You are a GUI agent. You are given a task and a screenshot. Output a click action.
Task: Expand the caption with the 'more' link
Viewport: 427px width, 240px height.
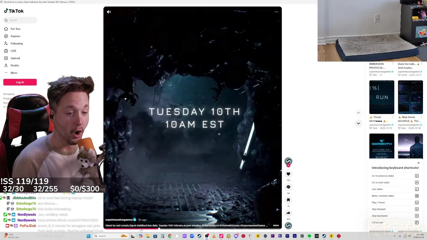click(276, 225)
